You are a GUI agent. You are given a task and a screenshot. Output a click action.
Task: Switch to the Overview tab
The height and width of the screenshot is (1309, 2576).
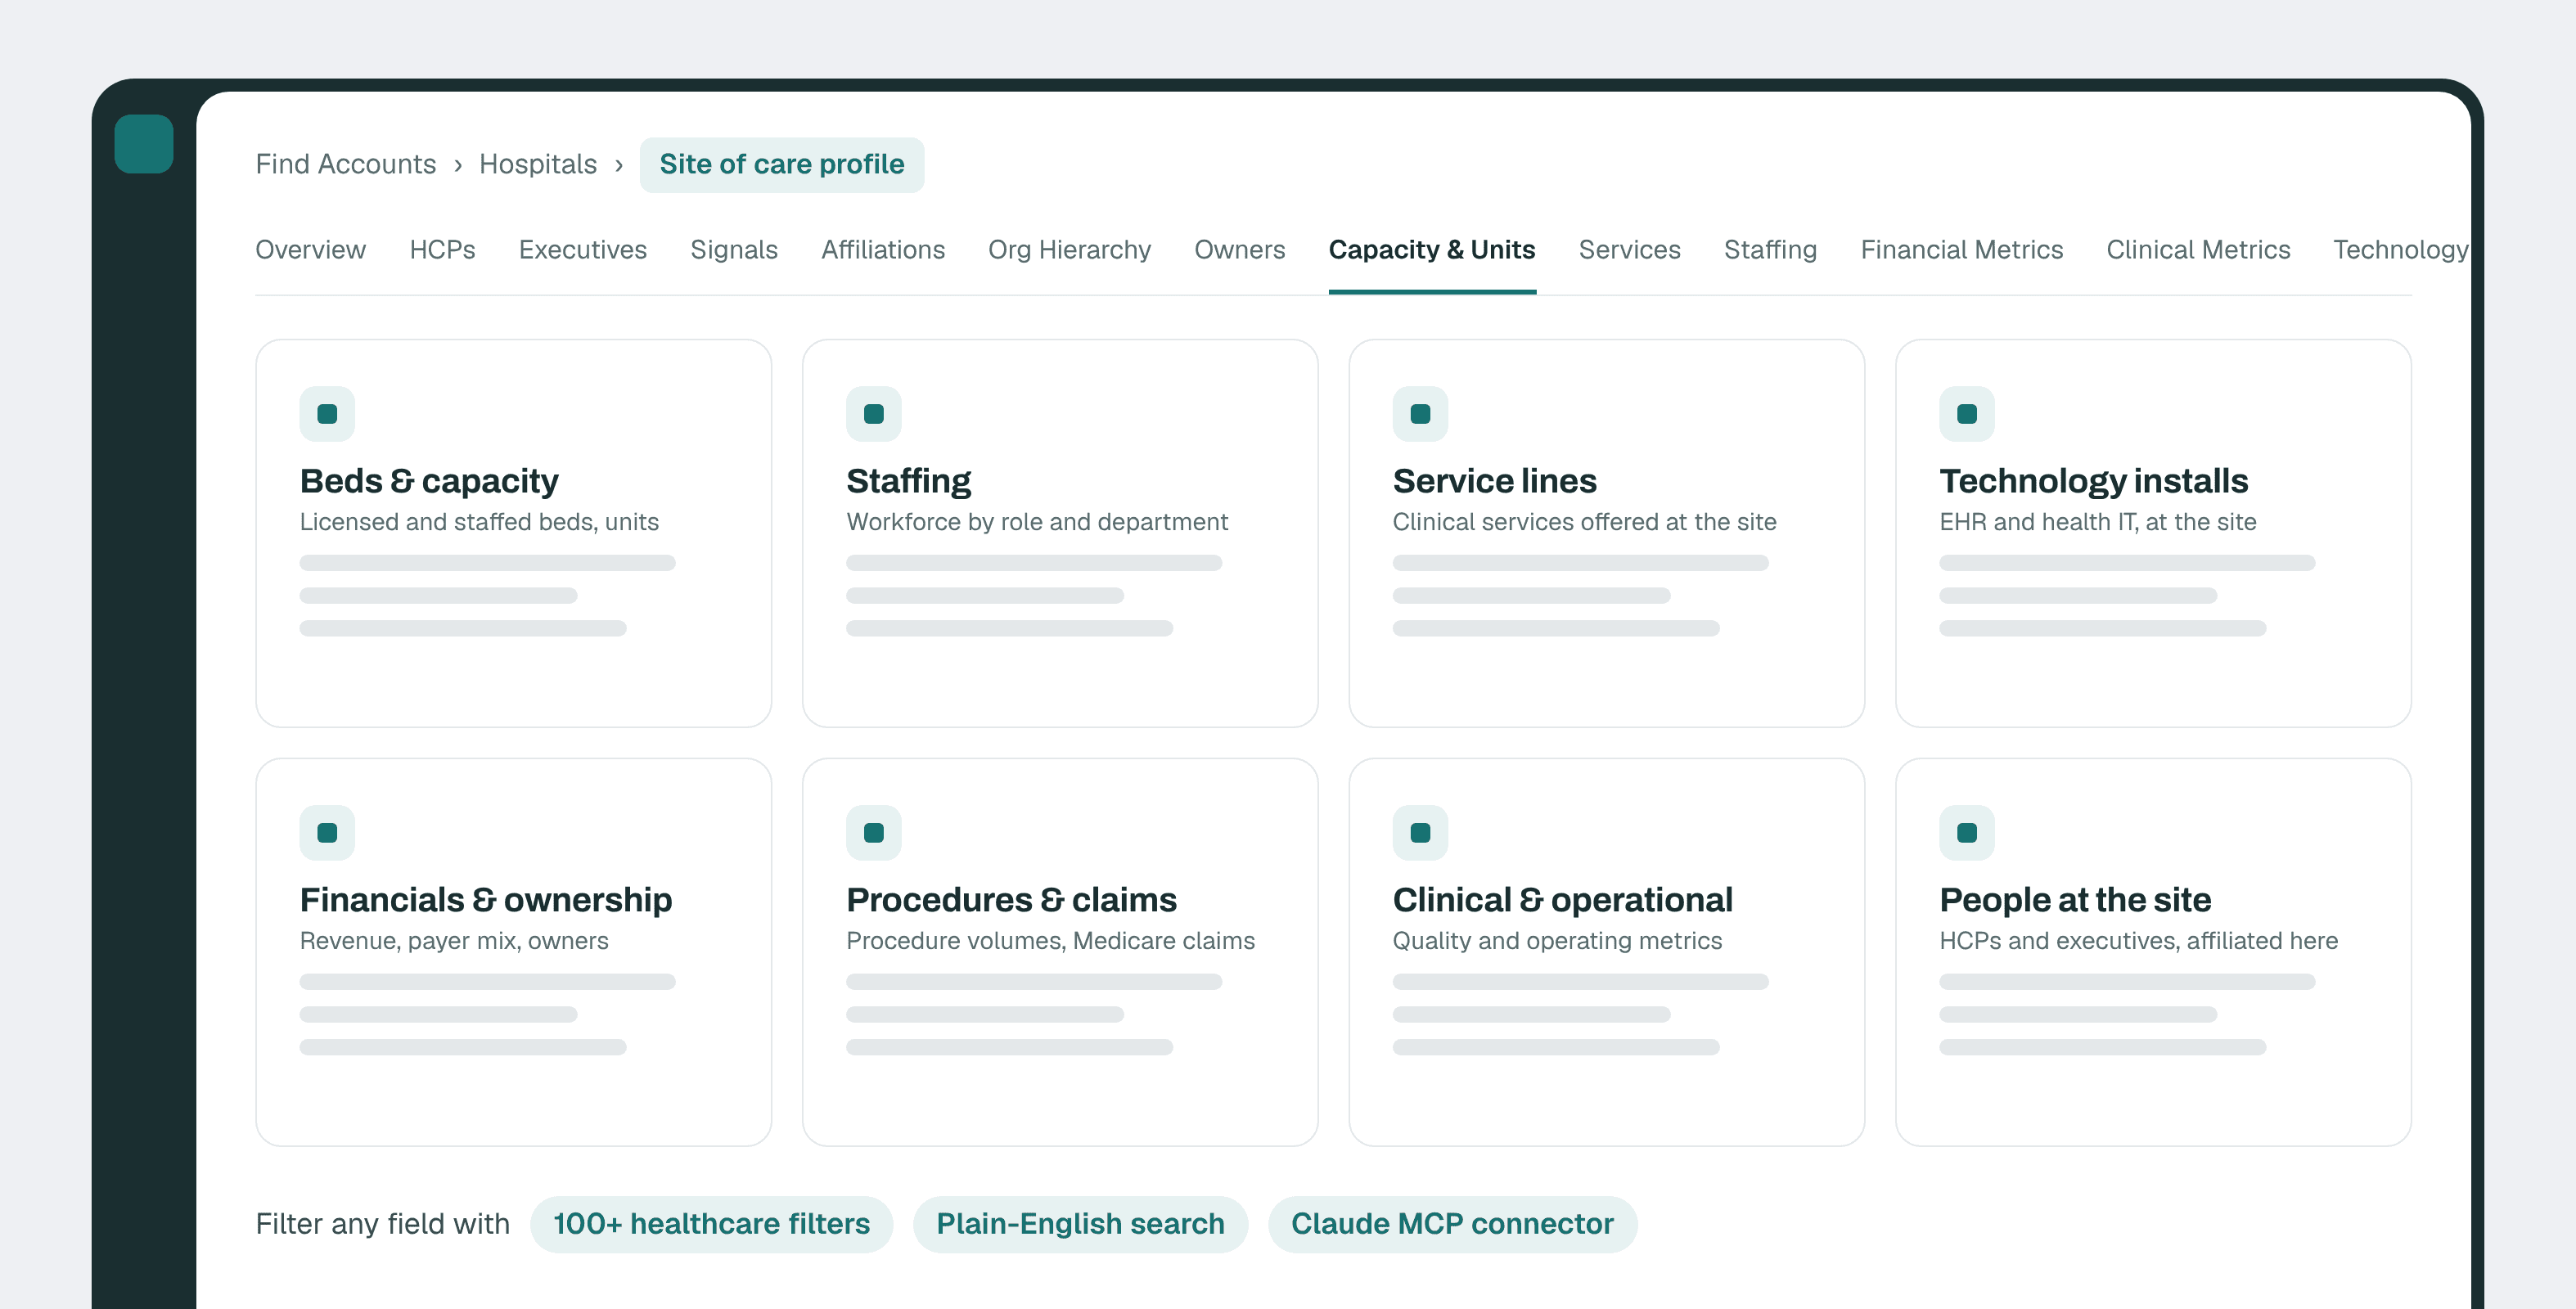coord(311,250)
